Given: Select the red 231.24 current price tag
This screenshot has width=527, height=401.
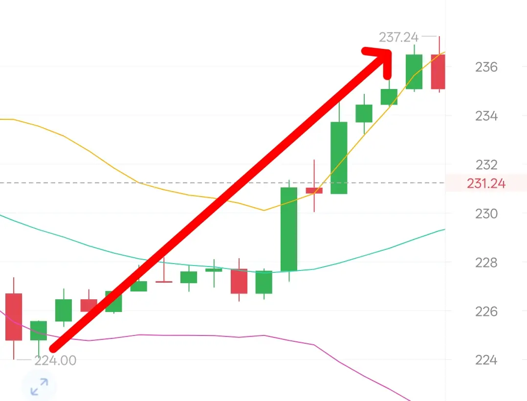Looking at the screenshot, I should click(x=486, y=183).
